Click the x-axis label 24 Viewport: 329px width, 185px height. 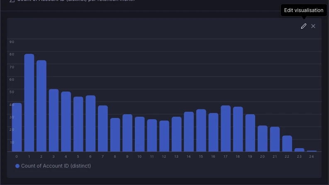pos(312,156)
